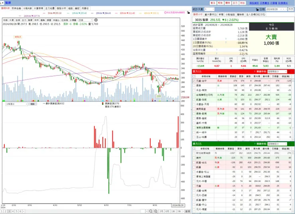Switch to the 月營收 tab

click(85, 8)
